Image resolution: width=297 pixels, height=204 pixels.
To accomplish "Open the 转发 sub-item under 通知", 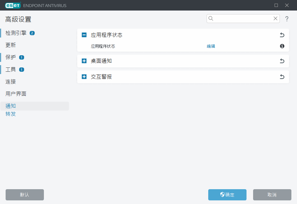I will click(x=11, y=114).
